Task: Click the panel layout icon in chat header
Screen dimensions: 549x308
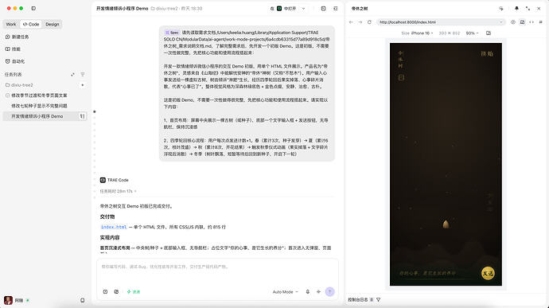Action: tap(323, 9)
